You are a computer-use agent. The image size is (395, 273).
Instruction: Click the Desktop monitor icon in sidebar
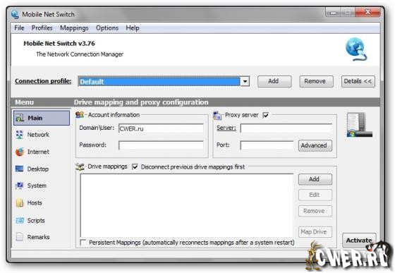point(20,169)
